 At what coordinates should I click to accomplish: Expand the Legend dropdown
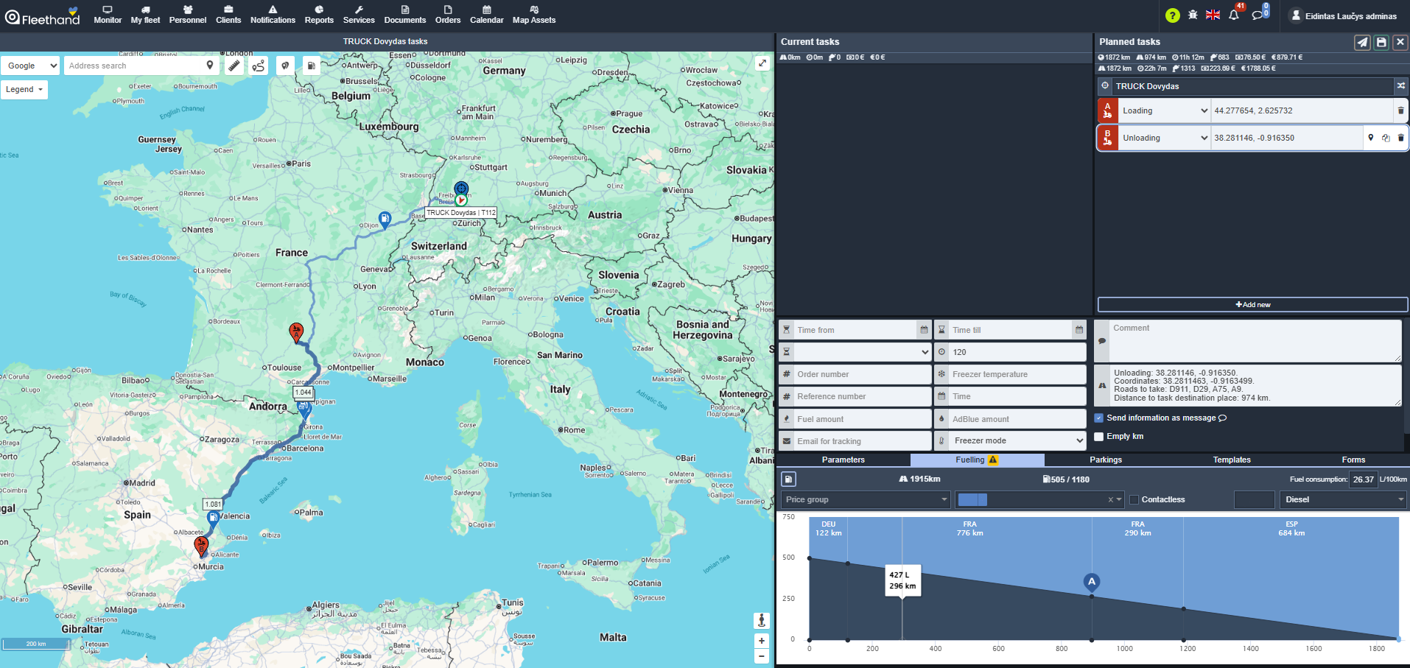pos(24,90)
